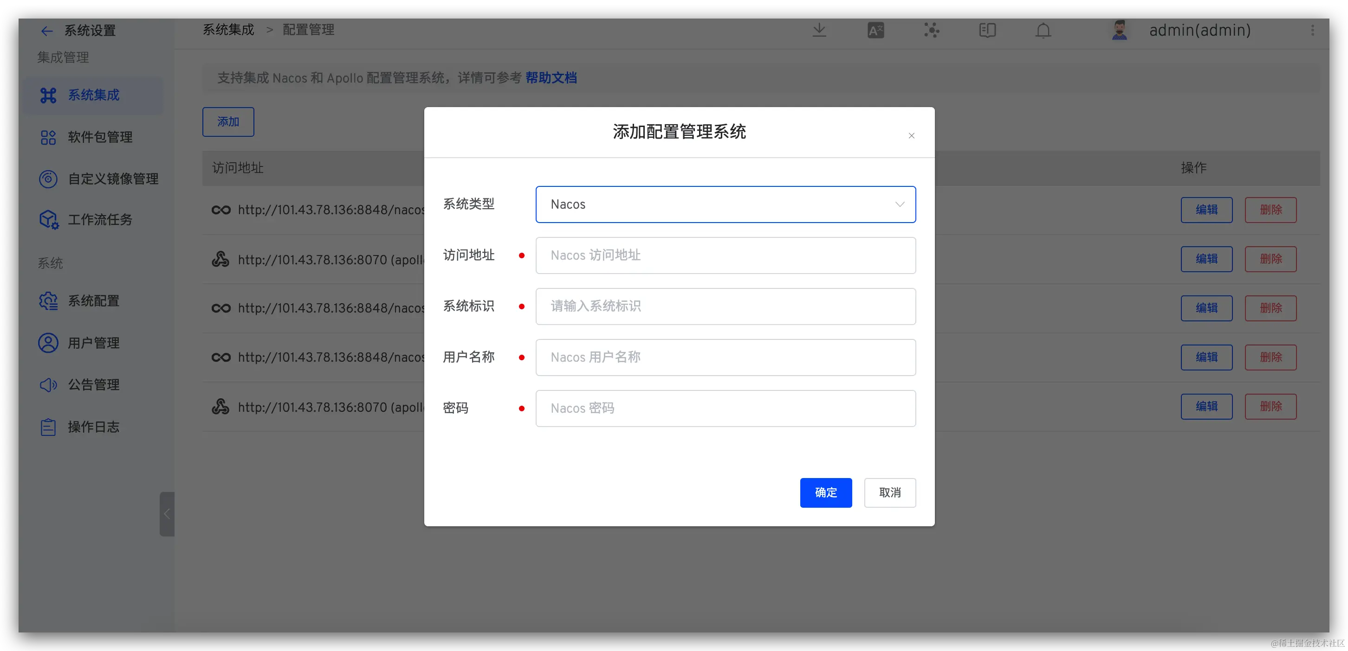The height and width of the screenshot is (651, 1348).
Task: Collapse the sidebar with the chevron handle
Action: [x=167, y=513]
